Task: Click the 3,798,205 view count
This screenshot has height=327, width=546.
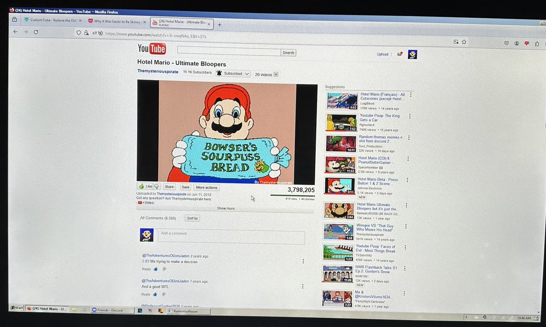Action: tap(301, 190)
